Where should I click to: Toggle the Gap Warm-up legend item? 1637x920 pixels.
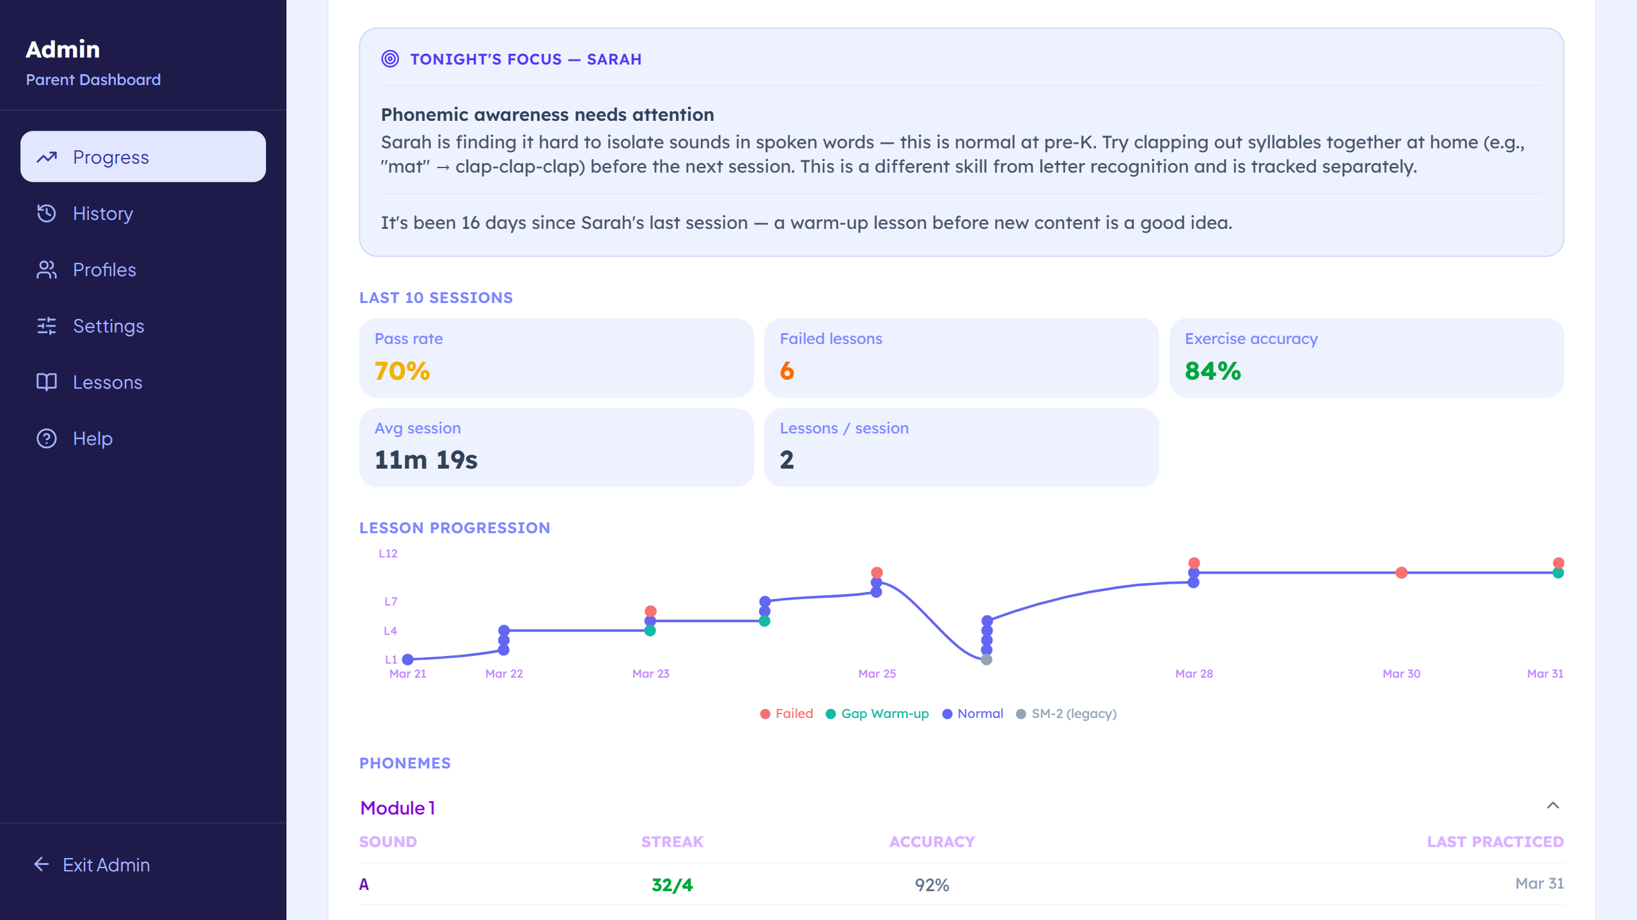(877, 713)
